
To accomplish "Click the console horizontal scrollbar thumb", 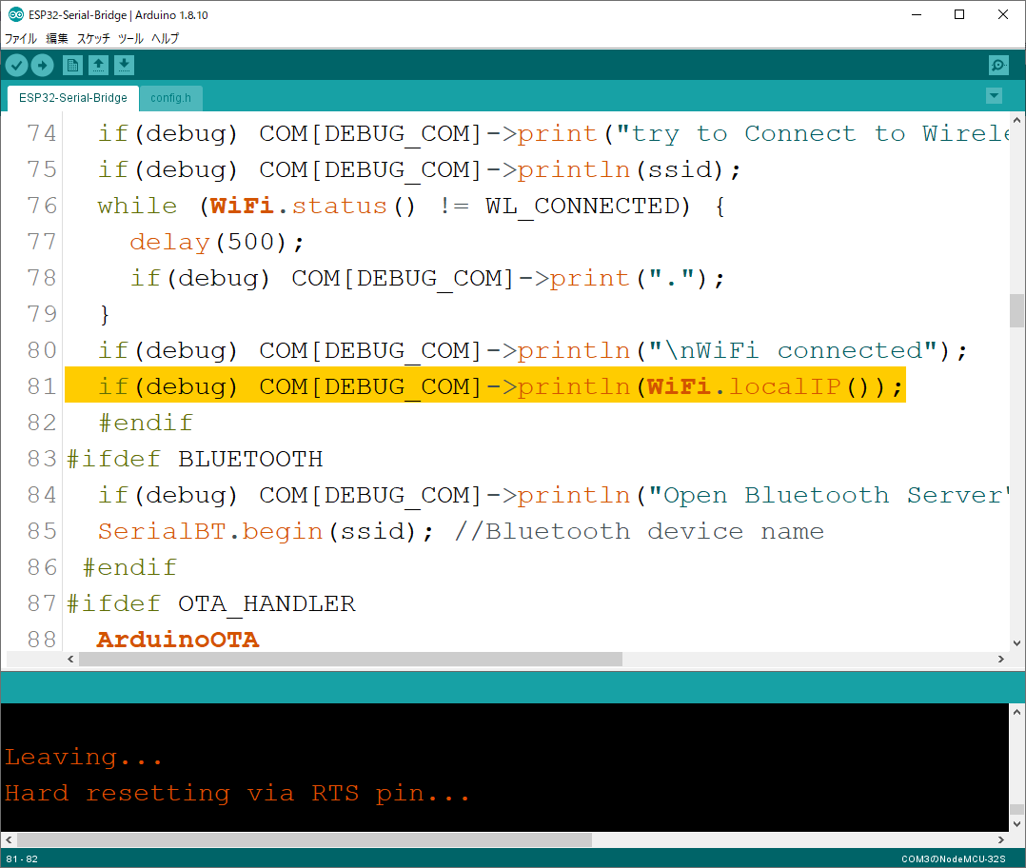I will point(305,839).
